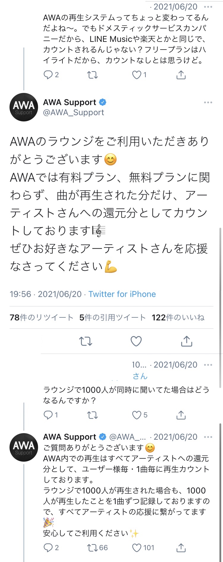Open the more options on the main AWA Support tweet

208,102
